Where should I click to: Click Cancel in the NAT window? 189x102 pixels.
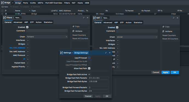click(x=156, y=72)
